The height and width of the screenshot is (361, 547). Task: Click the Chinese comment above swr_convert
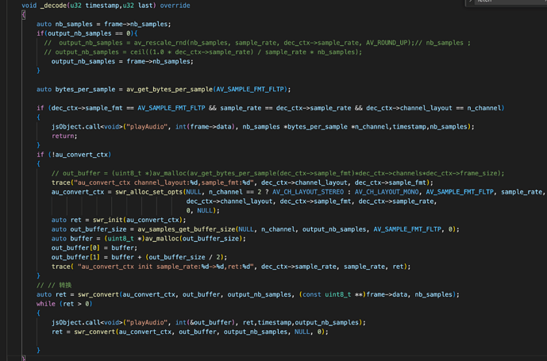click(x=54, y=286)
